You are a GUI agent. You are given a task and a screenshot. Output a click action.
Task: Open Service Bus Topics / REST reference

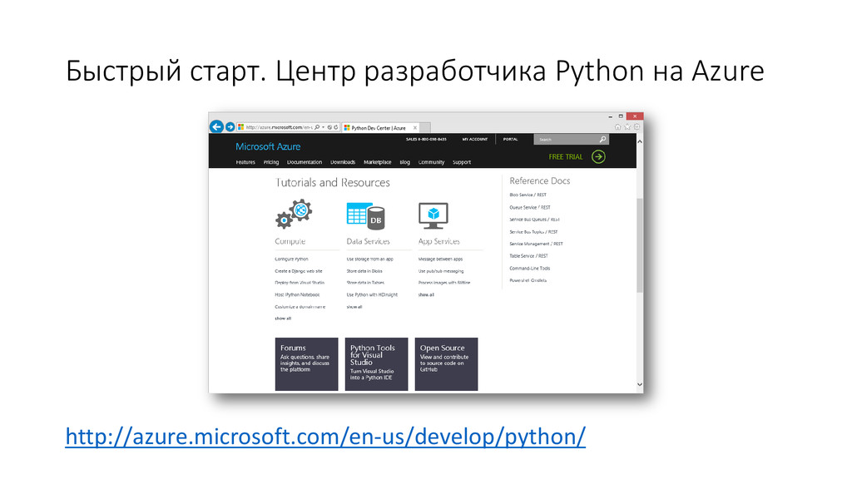pos(533,232)
